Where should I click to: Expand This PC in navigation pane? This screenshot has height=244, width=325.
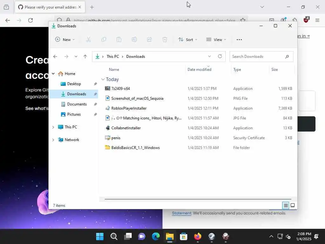coord(53,127)
